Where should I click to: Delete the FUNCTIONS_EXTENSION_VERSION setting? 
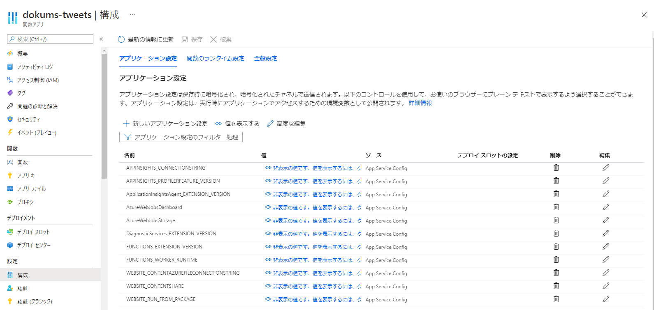point(556,246)
